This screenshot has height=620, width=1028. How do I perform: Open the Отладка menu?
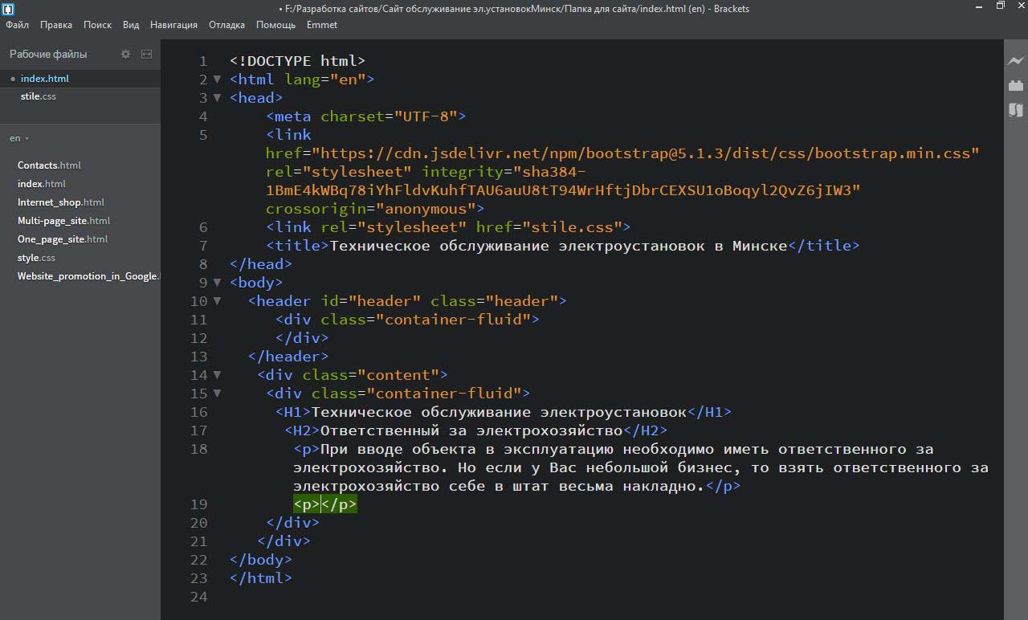click(226, 25)
